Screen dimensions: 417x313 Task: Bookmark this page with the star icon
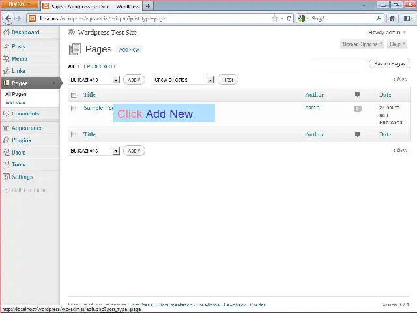pos(275,18)
